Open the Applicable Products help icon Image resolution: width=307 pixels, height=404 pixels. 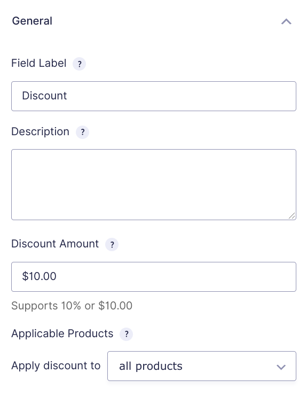click(x=127, y=334)
